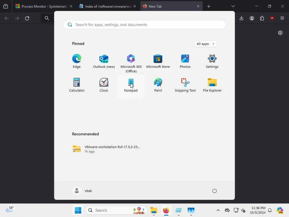
Task: Switch to Index of /software/vmware tab
Action: pos(108,6)
